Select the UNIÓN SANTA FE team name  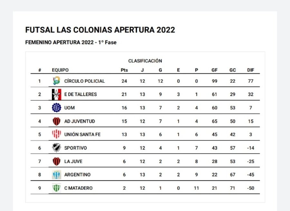click(82, 135)
